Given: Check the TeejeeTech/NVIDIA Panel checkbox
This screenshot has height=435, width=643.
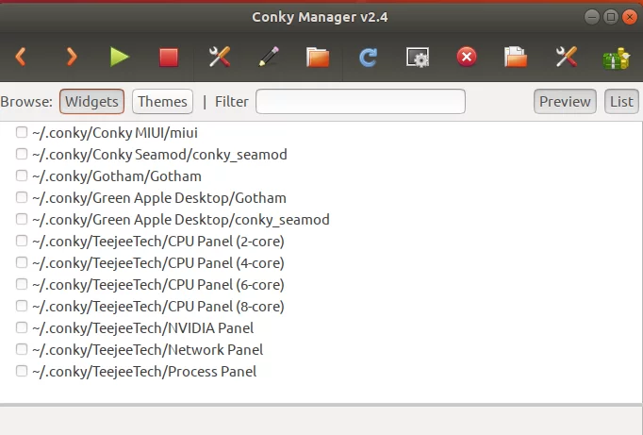Looking at the screenshot, I should tap(22, 327).
